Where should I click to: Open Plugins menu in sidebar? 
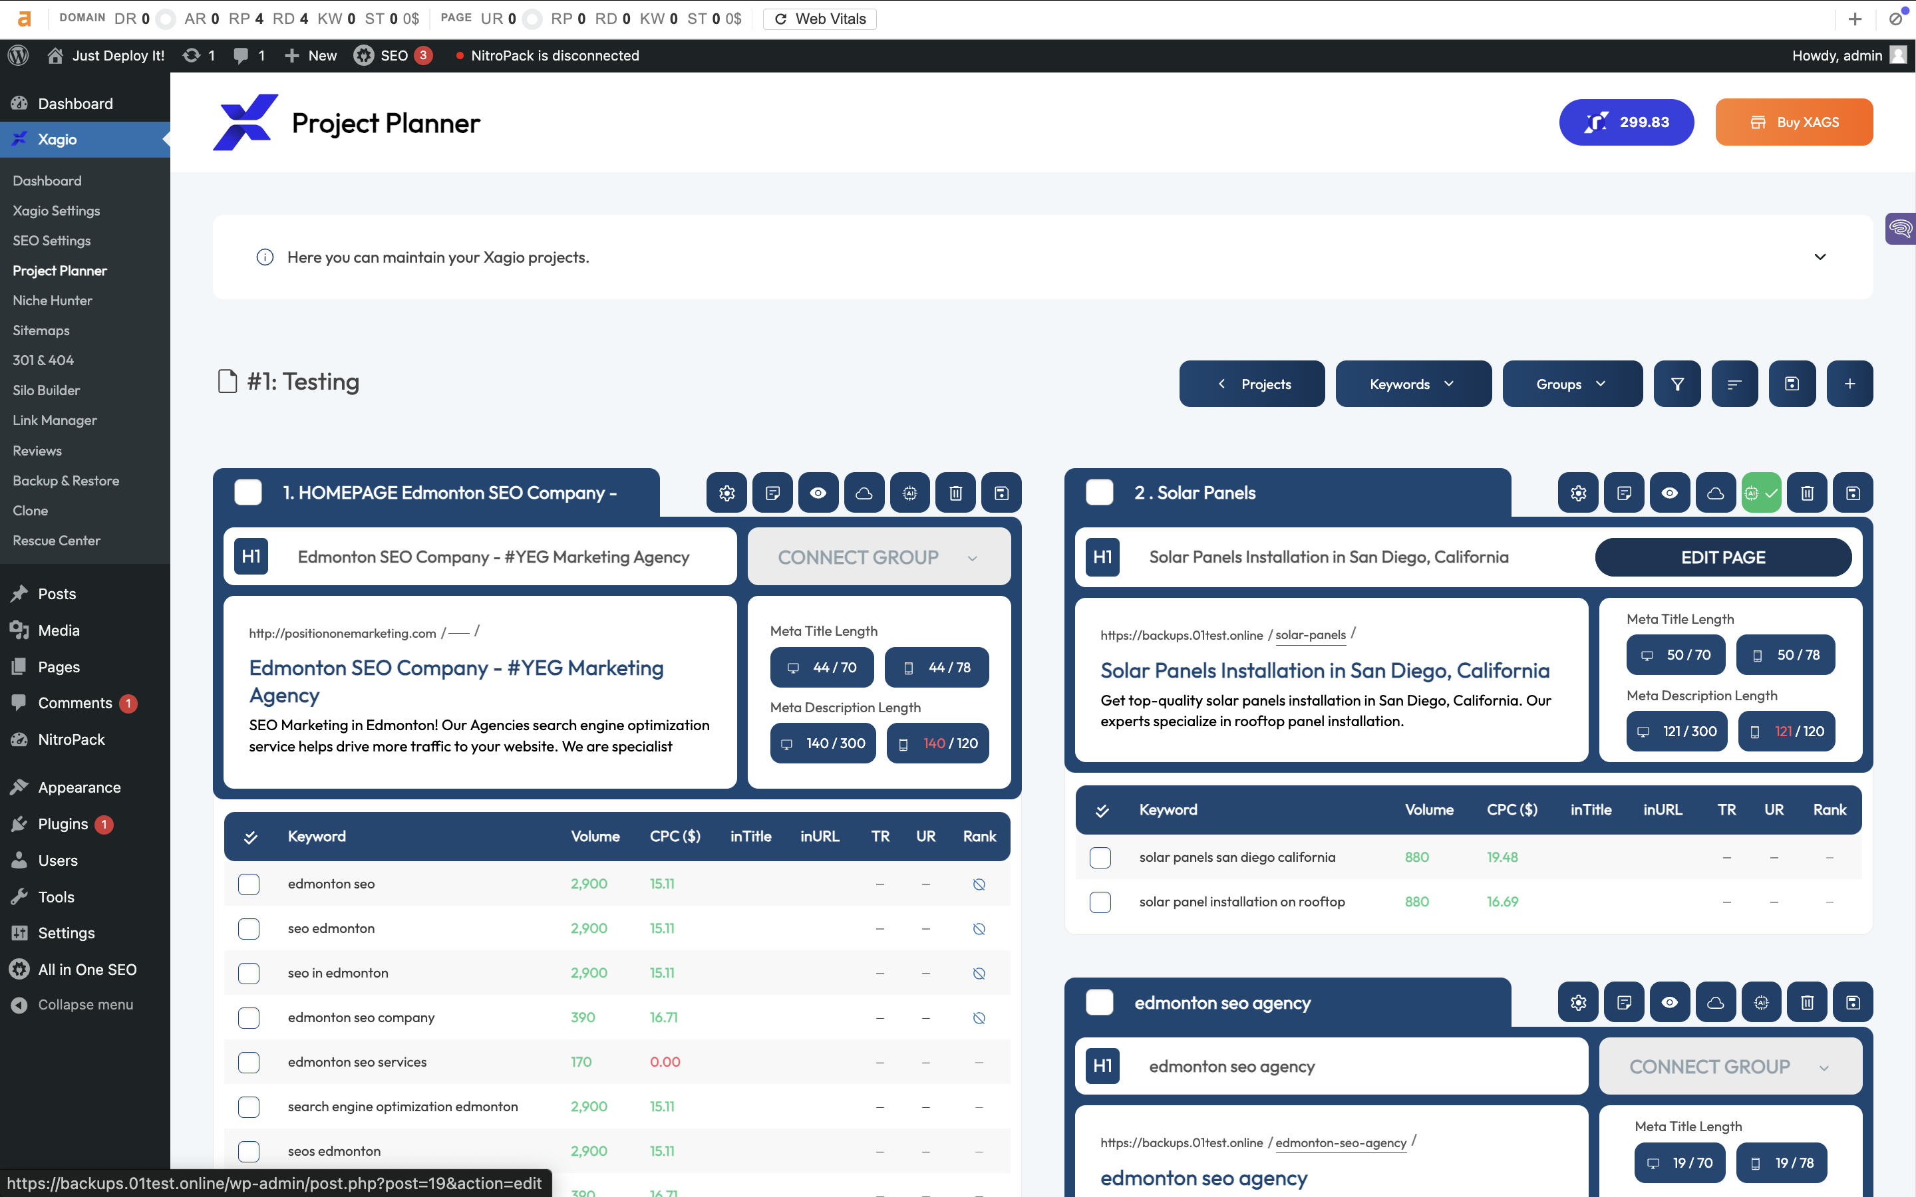[63, 824]
